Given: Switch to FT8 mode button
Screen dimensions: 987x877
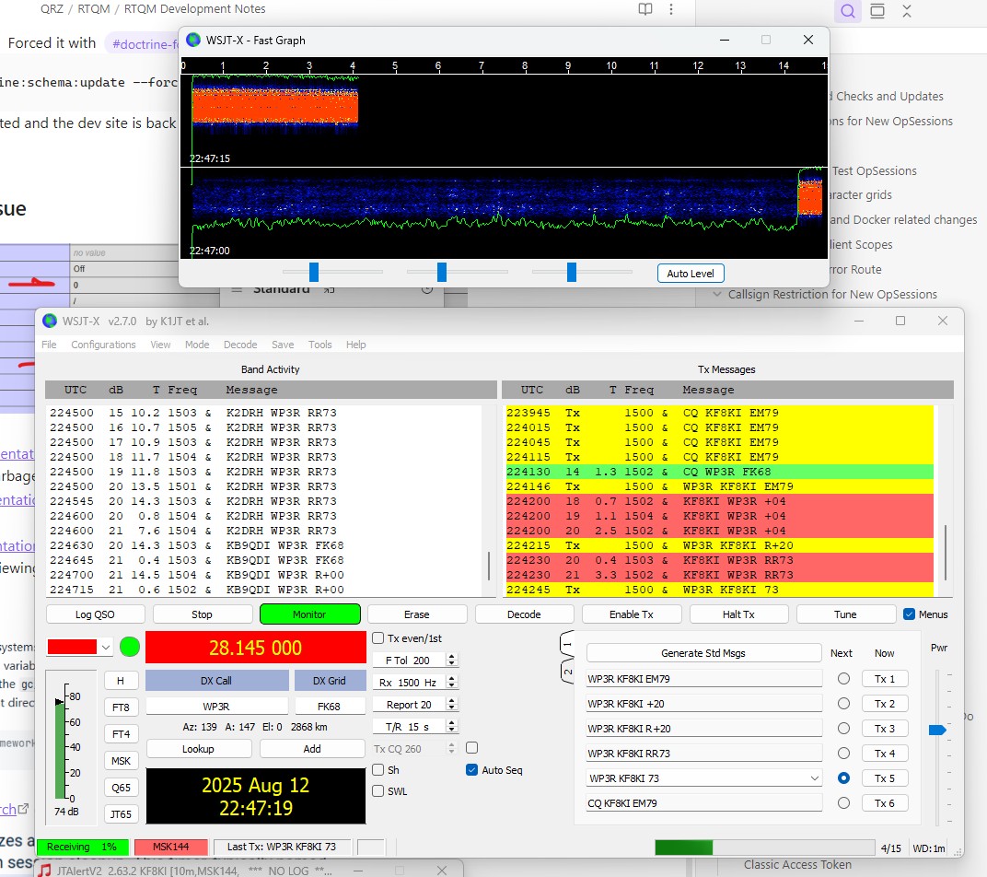Looking at the screenshot, I should point(121,707).
